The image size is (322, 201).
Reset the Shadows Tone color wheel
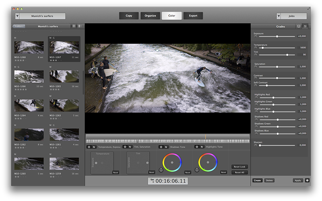click(x=188, y=172)
